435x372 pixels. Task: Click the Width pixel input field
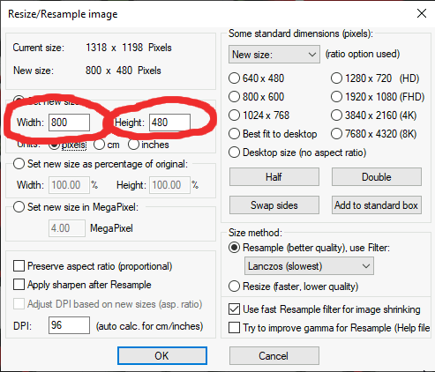coord(69,123)
